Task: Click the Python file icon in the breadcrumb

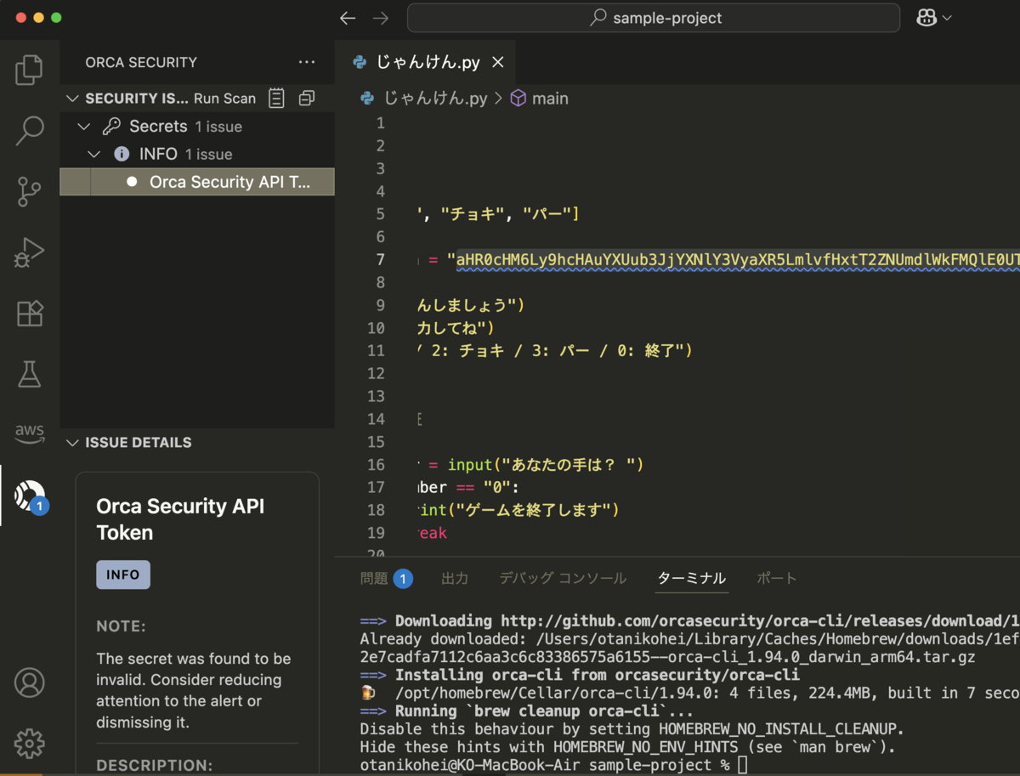Action: tap(367, 99)
